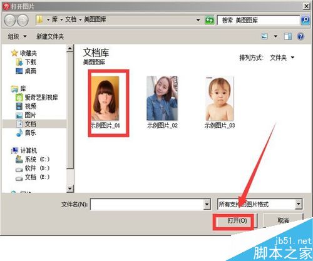This screenshot has width=313, height=261.
Task: Open help with the question mark icon
Action: [300, 37]
